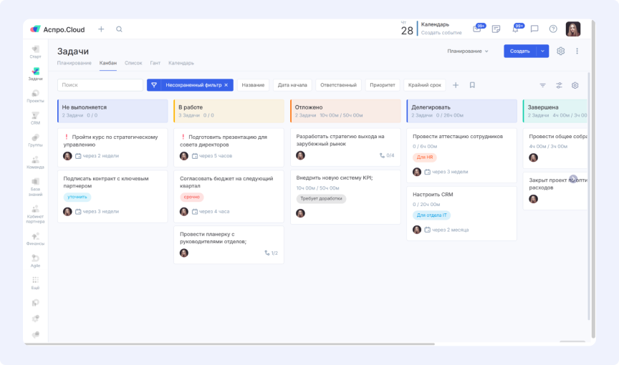Click the Создать button

[x=519, y=51]
